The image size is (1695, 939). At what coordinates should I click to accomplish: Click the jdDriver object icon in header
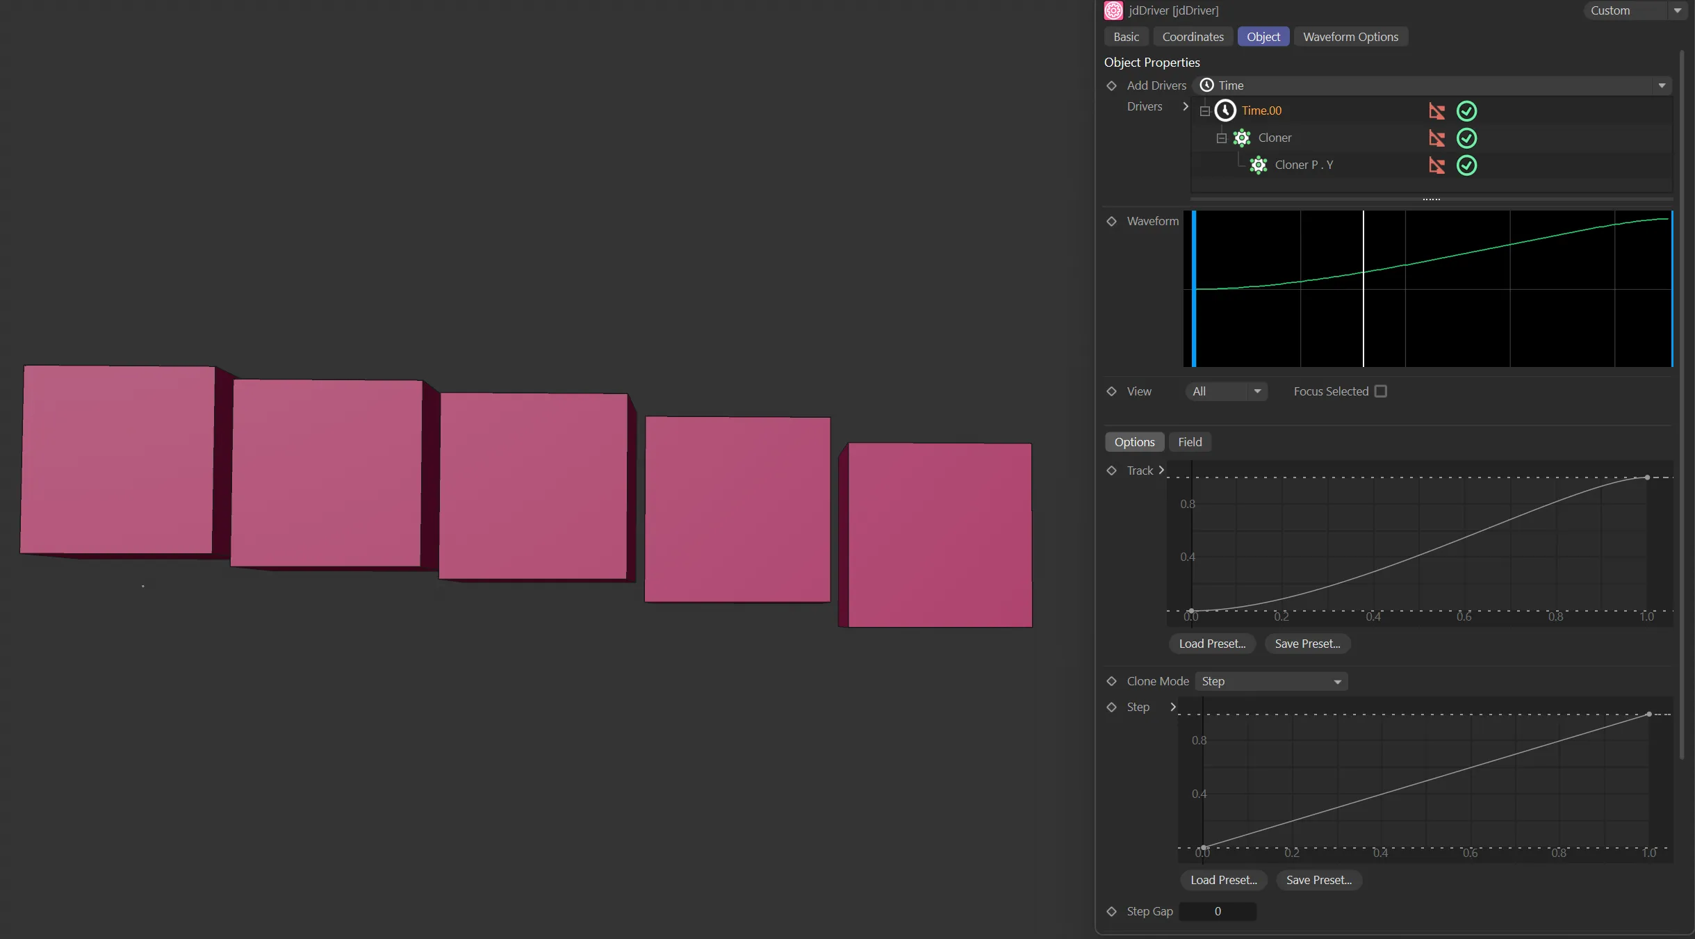pyautogui.click(x=1113, y=10)
